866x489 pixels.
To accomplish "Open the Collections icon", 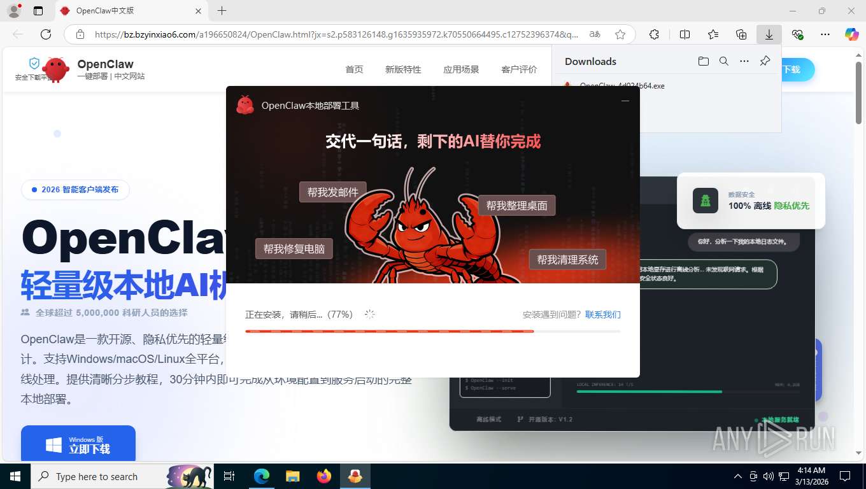I will pos(741,34).
